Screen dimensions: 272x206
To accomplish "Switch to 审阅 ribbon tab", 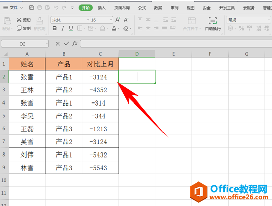I will (174, 8).
